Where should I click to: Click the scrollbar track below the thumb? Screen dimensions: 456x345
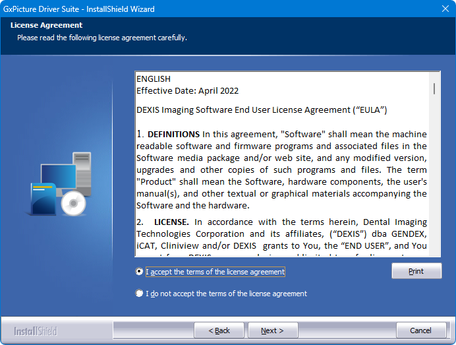click(434, 185)
